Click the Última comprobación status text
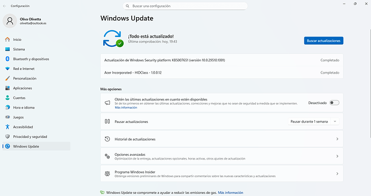This screenshot has width=371, height=196. point(153,41)
